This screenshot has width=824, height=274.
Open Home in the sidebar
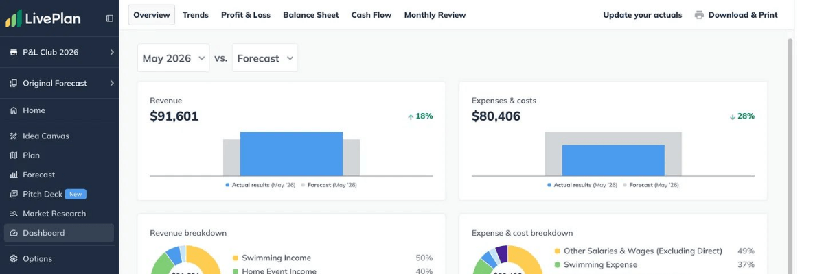(x=59, y=110)
